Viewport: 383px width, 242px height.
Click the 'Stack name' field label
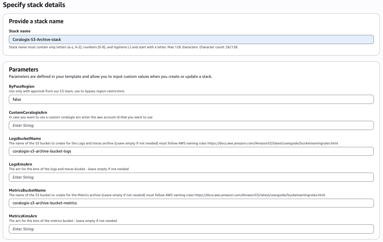[19, 31]
